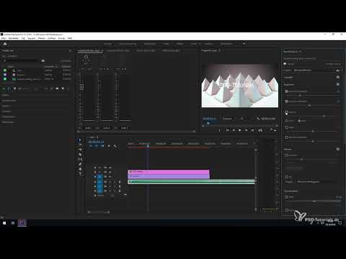346x259 pixels.
Task: Toggle eye visibility for the pink clip's track
Action: (x=110, y=172)
